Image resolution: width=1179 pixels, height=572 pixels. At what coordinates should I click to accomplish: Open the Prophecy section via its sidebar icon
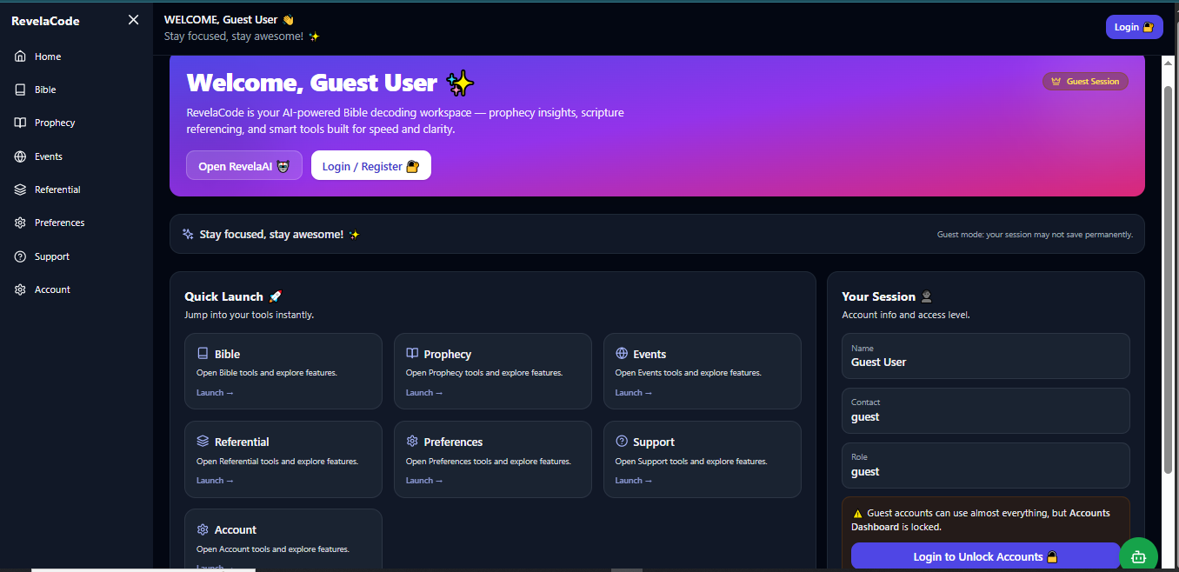[x=21, y=122]
